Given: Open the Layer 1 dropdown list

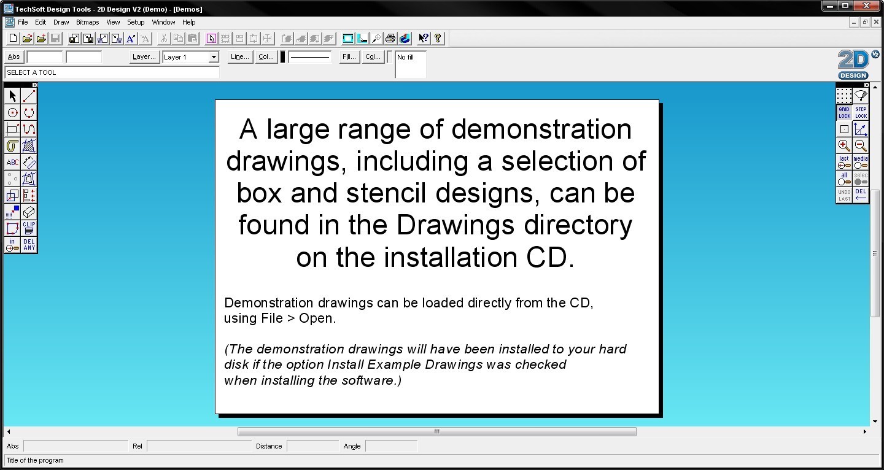Looking at the screenshot, I should pos(213,56).
